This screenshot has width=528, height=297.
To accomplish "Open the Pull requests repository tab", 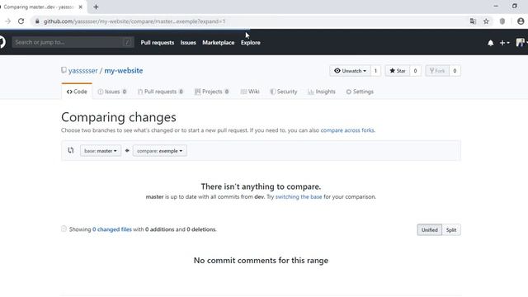I will [160, 92].
